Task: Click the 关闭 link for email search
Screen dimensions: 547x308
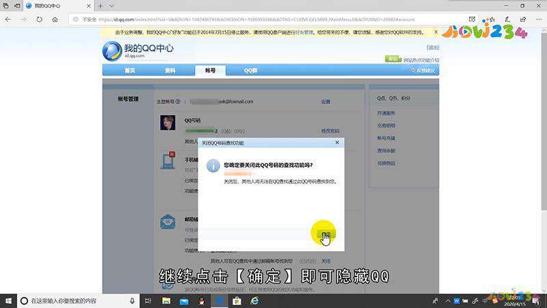Action: [326, 261]
